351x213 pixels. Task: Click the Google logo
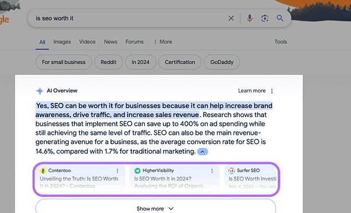(5, 19)
